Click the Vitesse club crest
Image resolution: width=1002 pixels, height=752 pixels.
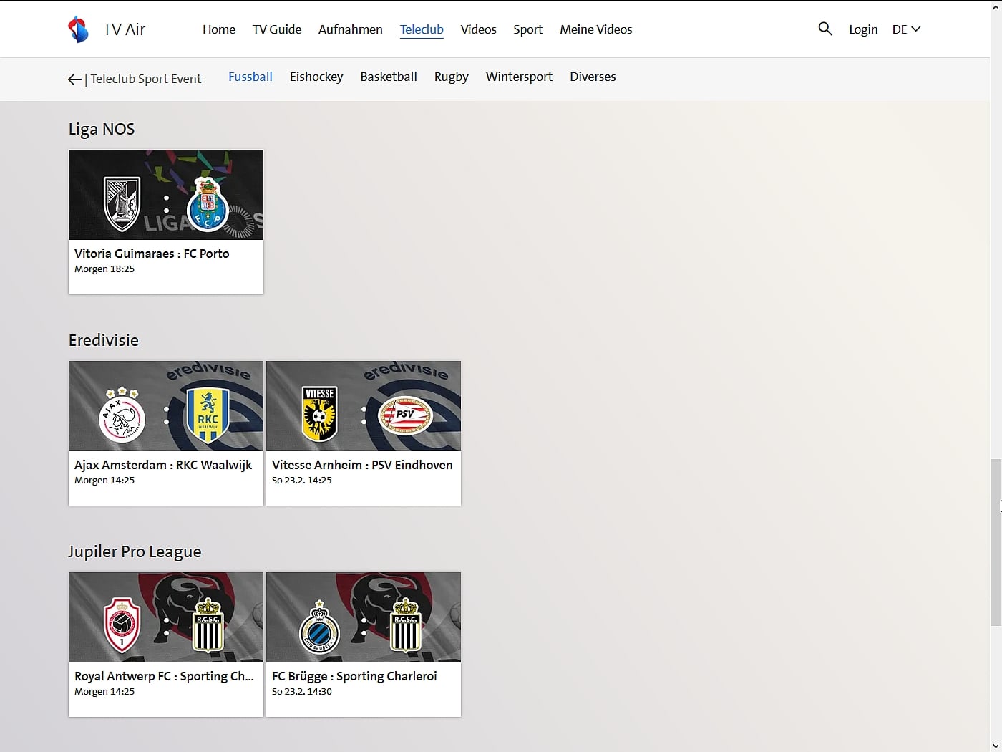tap(319, 414)
